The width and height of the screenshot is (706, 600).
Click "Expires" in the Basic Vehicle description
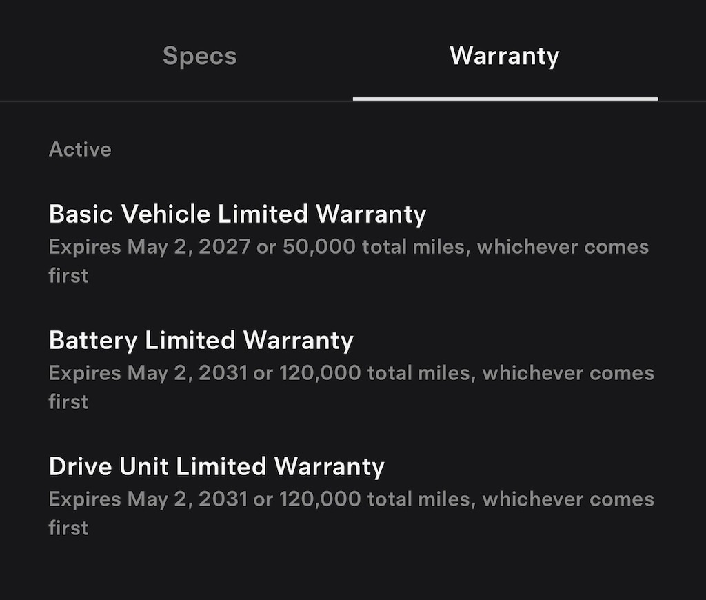[x=85, y=247]
